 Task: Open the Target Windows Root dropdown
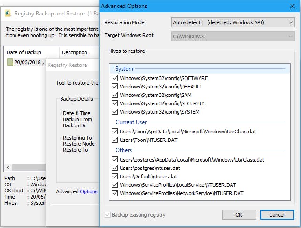tap(233, 35)
